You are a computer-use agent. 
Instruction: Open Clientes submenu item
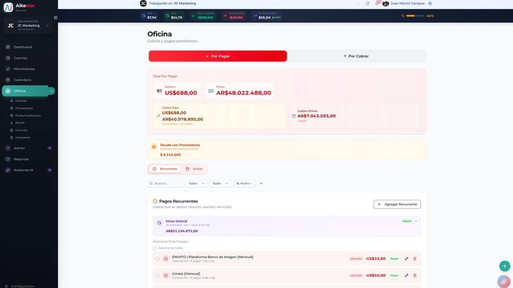[21, 101]
